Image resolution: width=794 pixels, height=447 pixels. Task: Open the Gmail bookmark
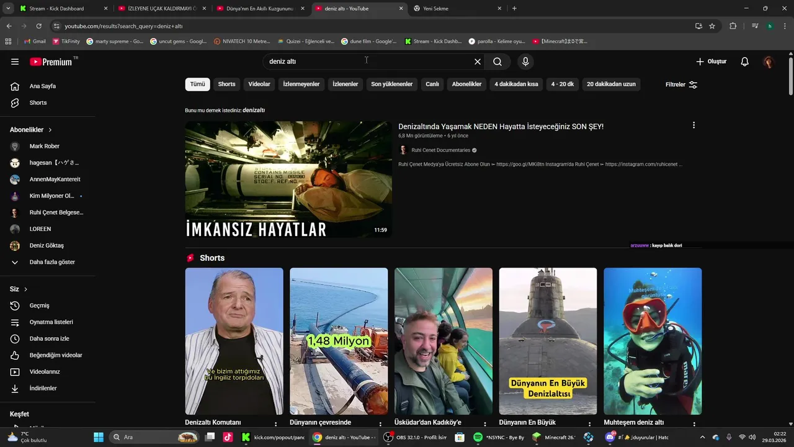tap(35, 42)
